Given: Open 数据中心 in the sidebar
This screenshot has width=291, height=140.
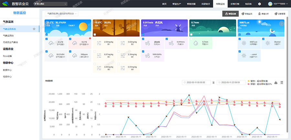Looking at the screenshot, I should tap(7, 70).
